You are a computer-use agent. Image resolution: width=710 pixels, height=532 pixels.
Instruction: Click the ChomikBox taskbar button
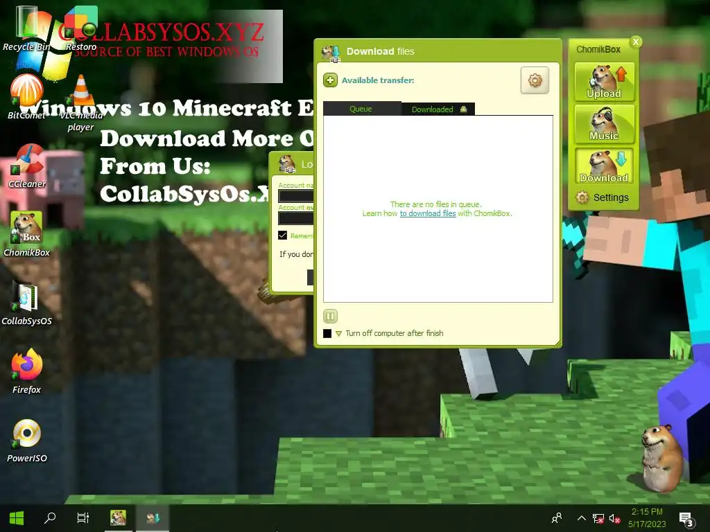118,518
